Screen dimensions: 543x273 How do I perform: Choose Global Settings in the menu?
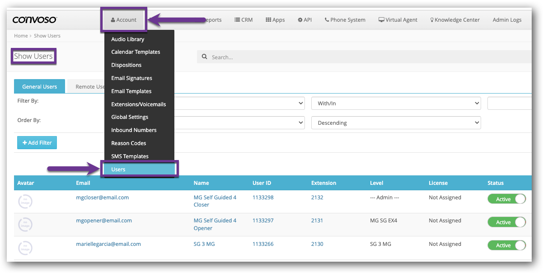(130, 117)
